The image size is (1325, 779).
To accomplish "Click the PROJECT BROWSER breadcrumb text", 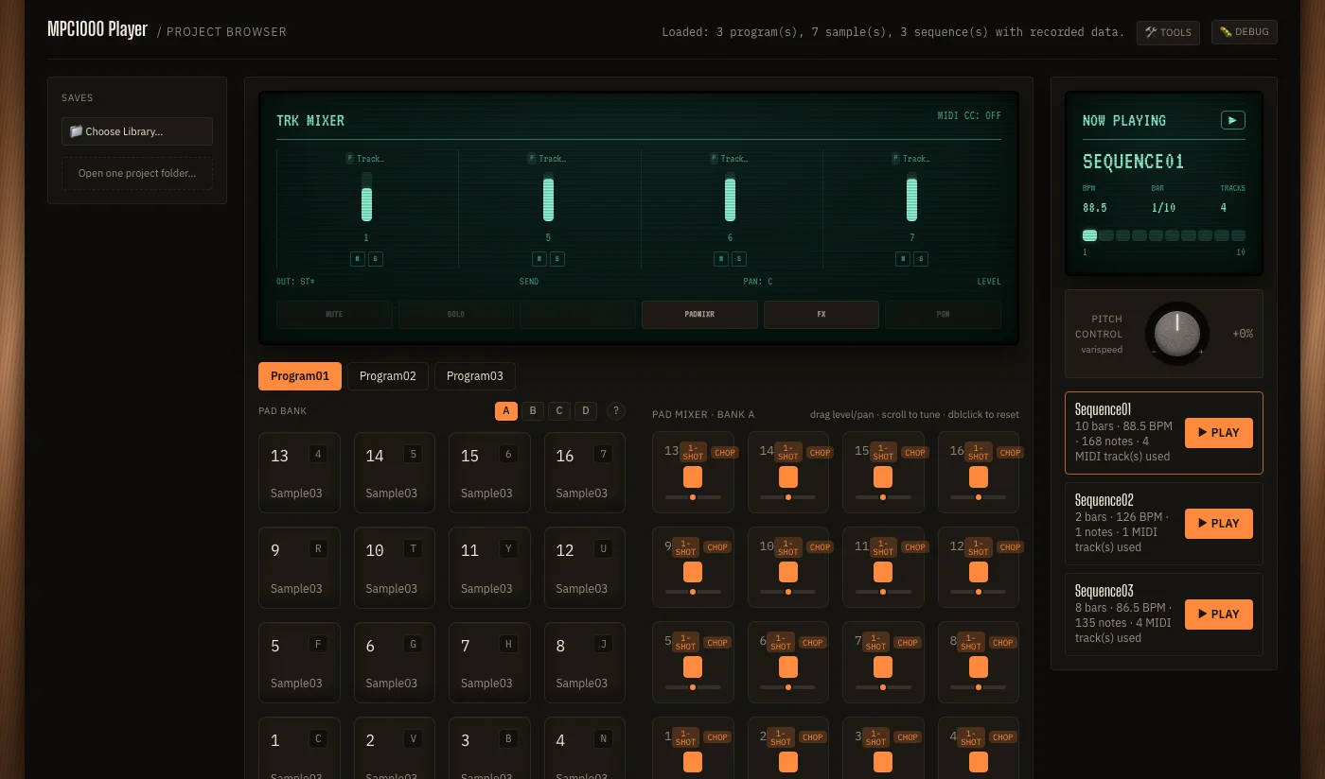I will coord(226,32).
